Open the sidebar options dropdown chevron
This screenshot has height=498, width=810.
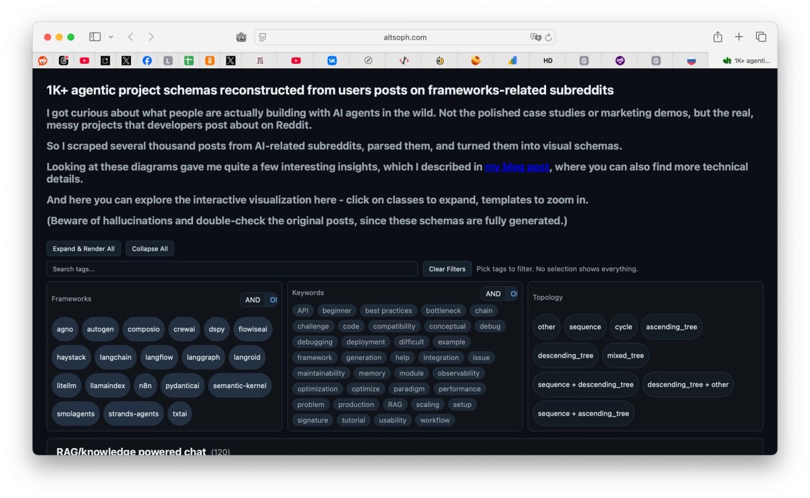(x=111, y=37)
